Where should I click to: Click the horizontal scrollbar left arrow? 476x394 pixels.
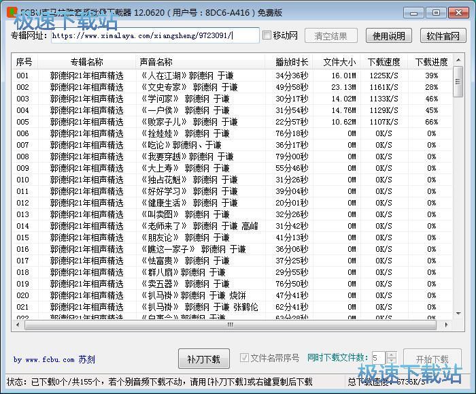pyautogui.click(x=18, y=325)
